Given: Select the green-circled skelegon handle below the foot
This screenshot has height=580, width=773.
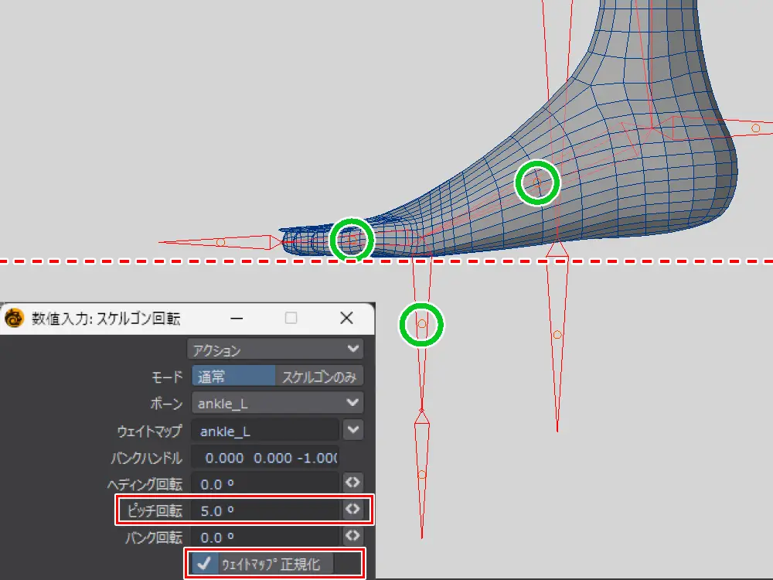Looking at the screenshot, I should tap(422, 324).
